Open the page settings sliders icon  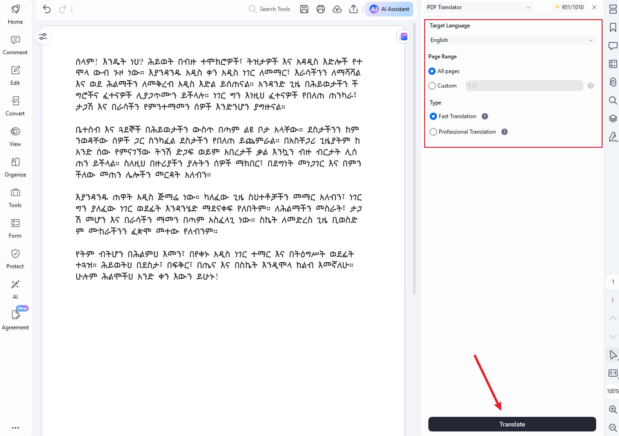point(43,37)
